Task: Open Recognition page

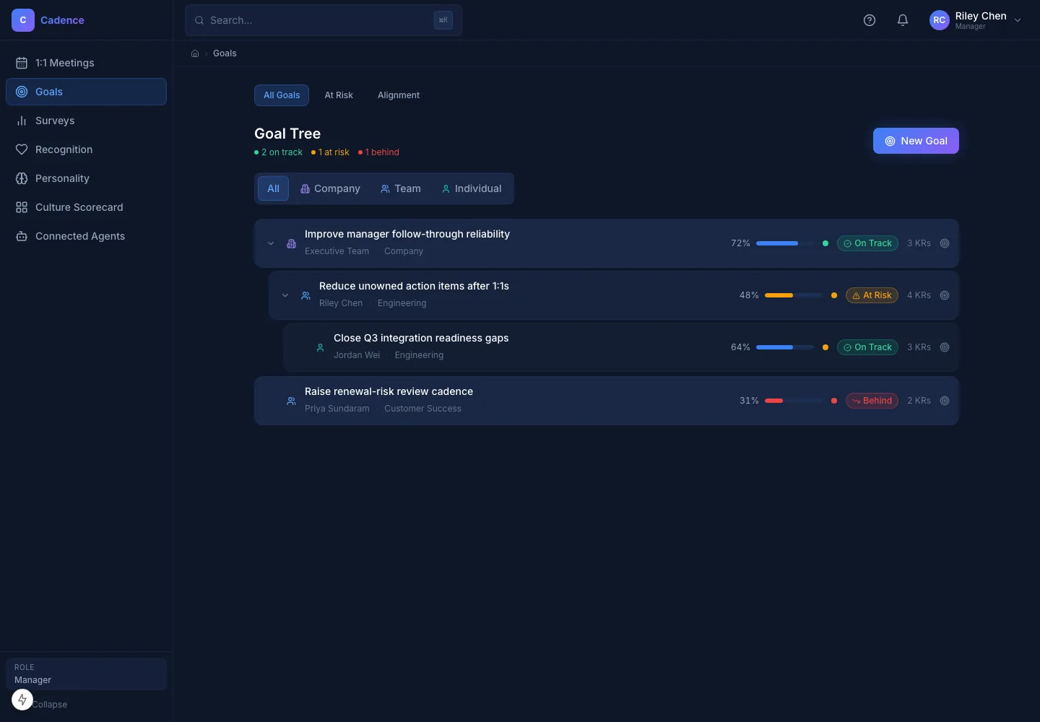Action: (x=86, y=149)
